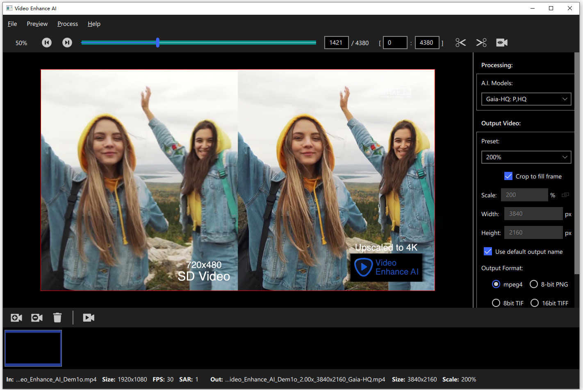Click the input file name in status bar

(56, 379)
